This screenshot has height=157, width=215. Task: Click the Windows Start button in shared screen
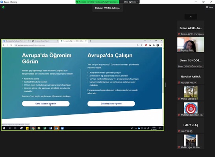click(x=4, y=128)
